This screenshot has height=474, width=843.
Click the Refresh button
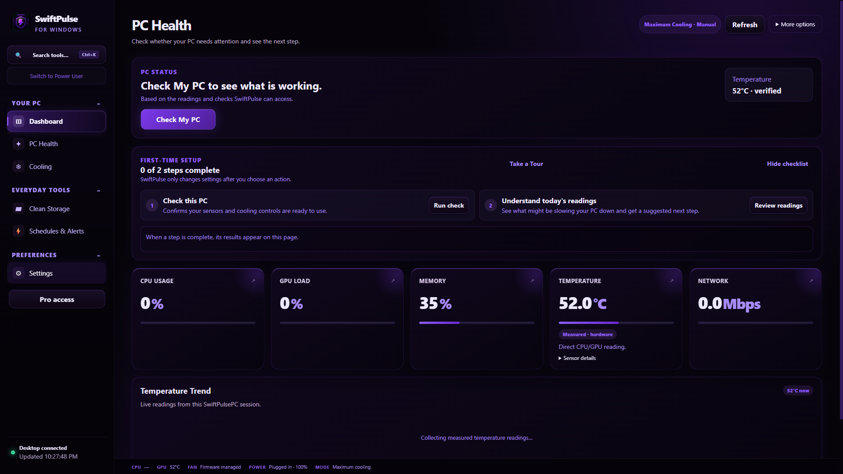click(745, 25)
